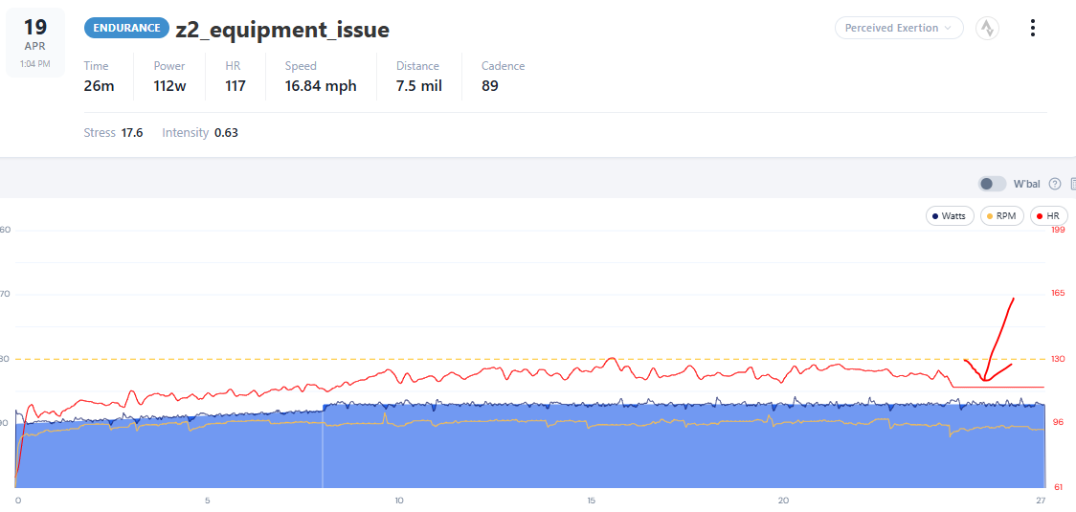The width and height of the screenshot is (1076, 512).
Task: Toggle the HR series visibility
Action: click(1048, 216)
